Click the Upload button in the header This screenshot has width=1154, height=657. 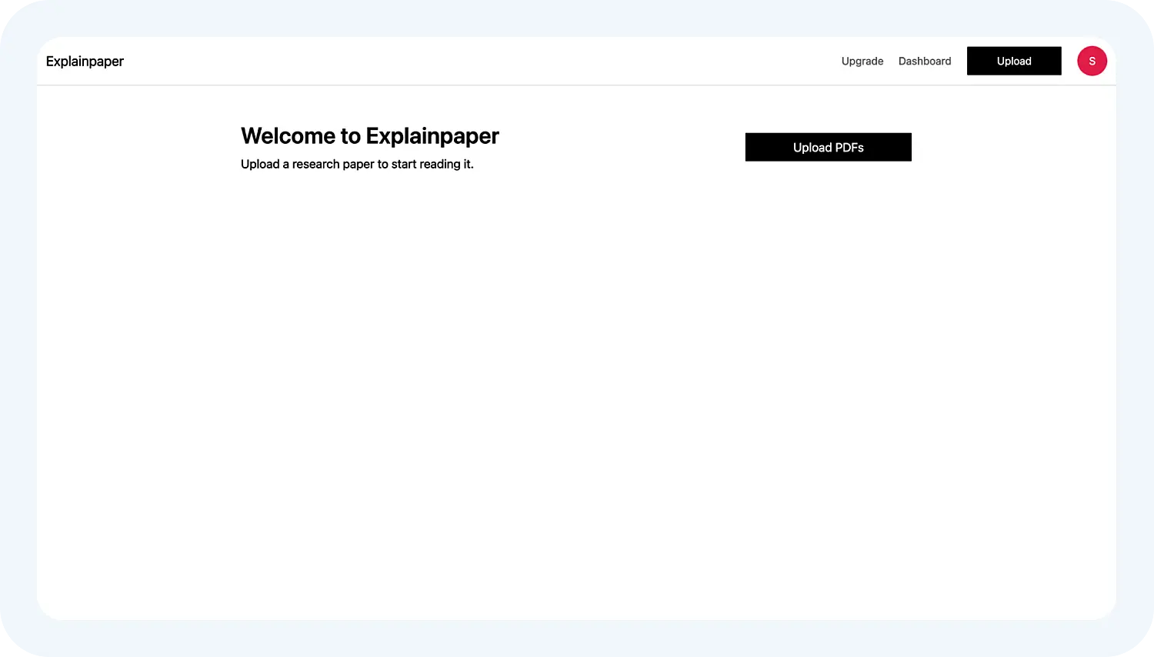[1014, 61]
